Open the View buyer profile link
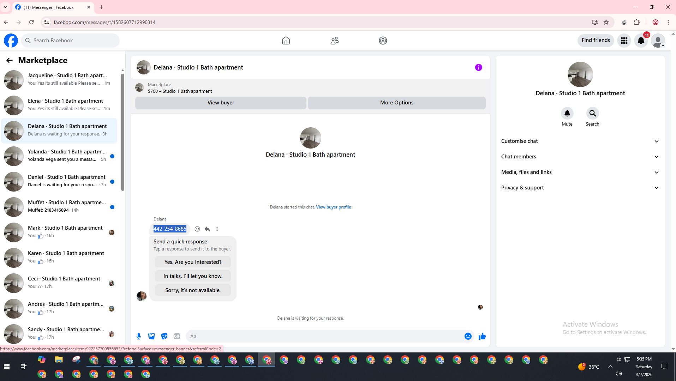This screenshot has width=676, height=381. pos(334,207)
